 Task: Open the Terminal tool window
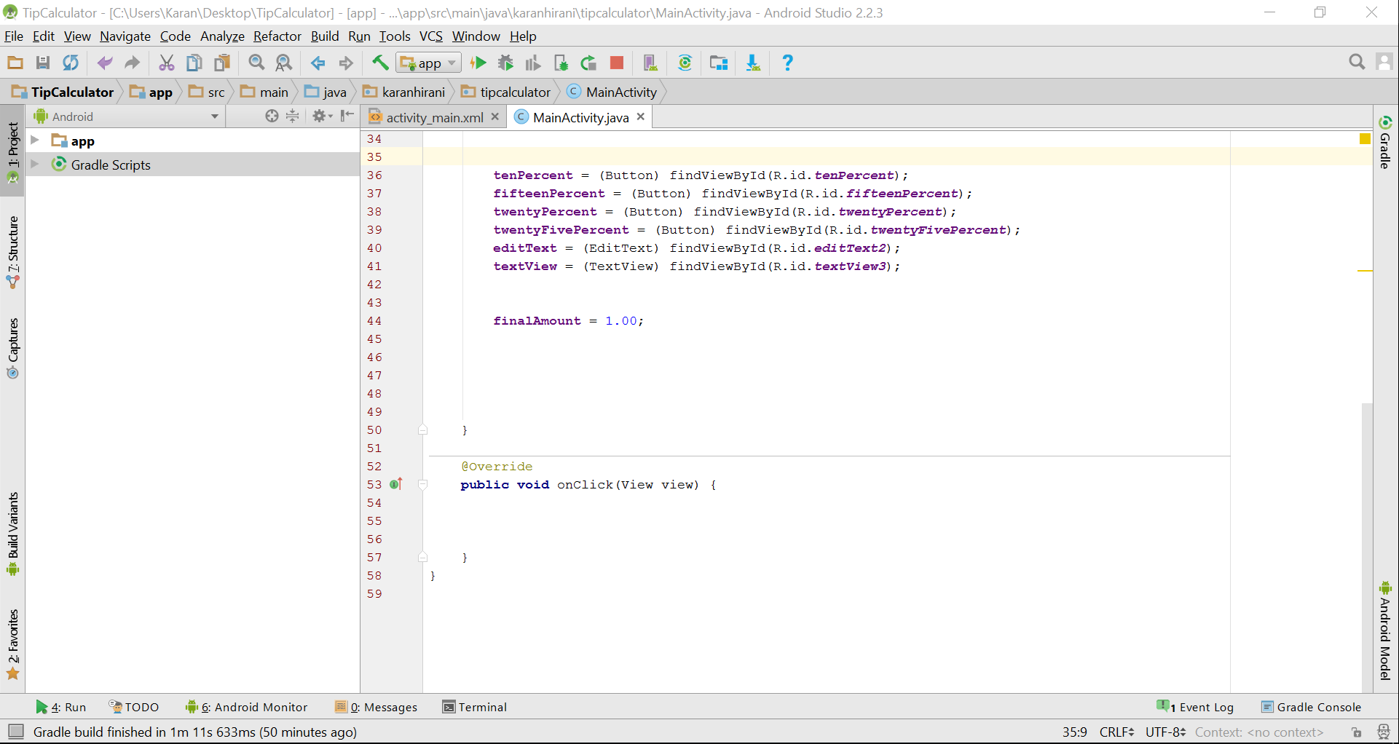pos(475,707)
